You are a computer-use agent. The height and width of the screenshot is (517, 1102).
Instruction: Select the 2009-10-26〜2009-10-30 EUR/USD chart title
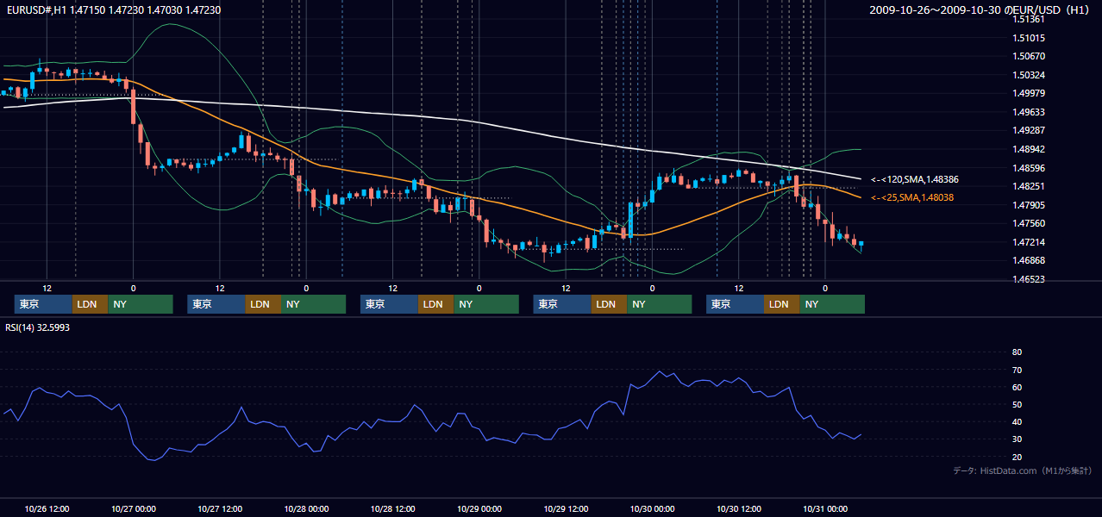(981, 9)
